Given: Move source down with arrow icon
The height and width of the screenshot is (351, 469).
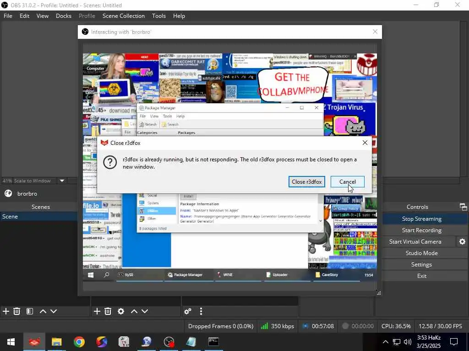Looking at the screenshot, I should tap(145, 311).
